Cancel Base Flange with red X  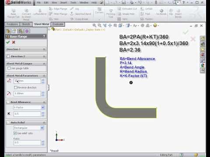(14, 42)
